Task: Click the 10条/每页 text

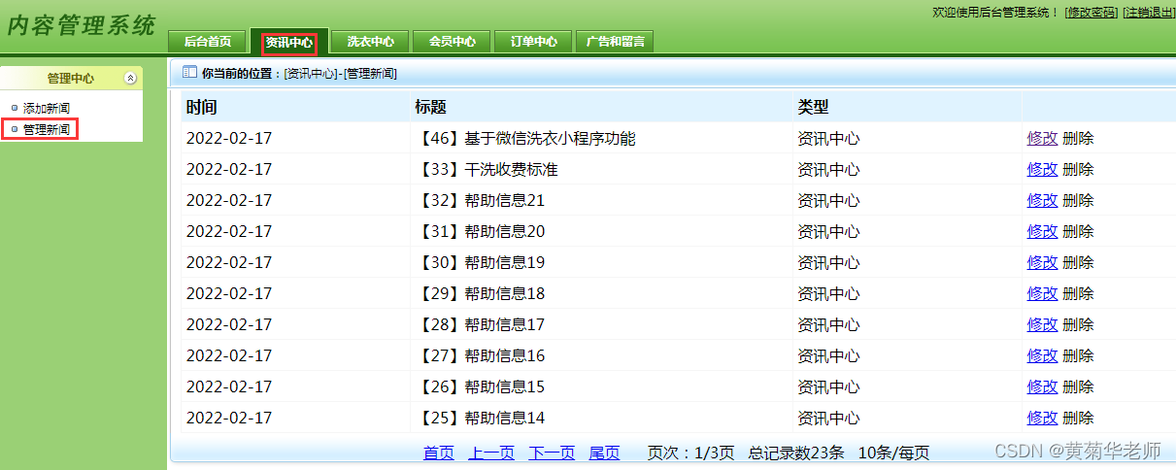Action: point(893,453)
